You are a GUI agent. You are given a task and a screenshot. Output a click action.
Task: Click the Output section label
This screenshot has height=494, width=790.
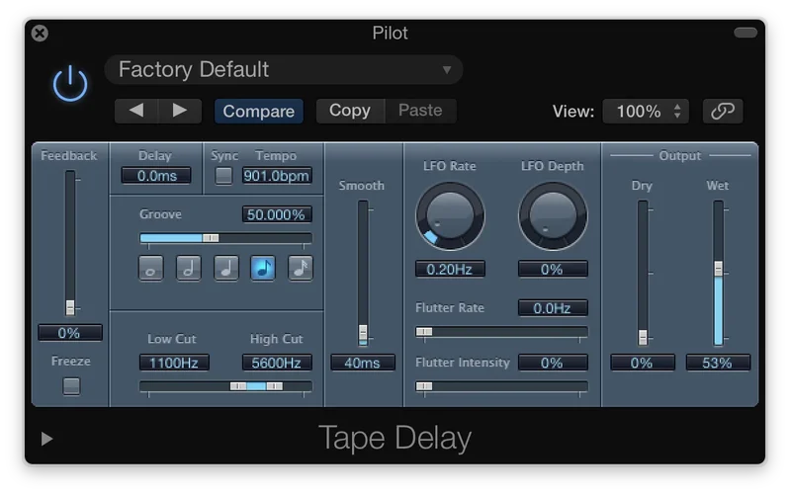pos(679,155)
